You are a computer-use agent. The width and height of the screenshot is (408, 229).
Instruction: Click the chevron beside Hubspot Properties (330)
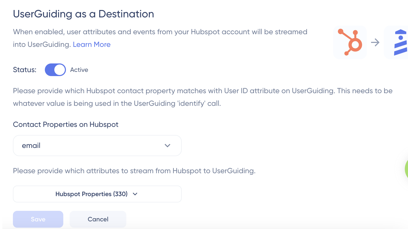coord(135,194)
